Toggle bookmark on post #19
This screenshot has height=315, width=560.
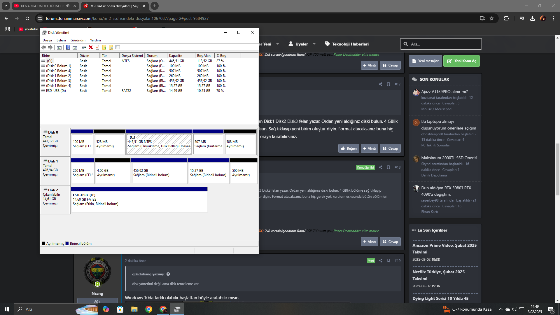388,260
